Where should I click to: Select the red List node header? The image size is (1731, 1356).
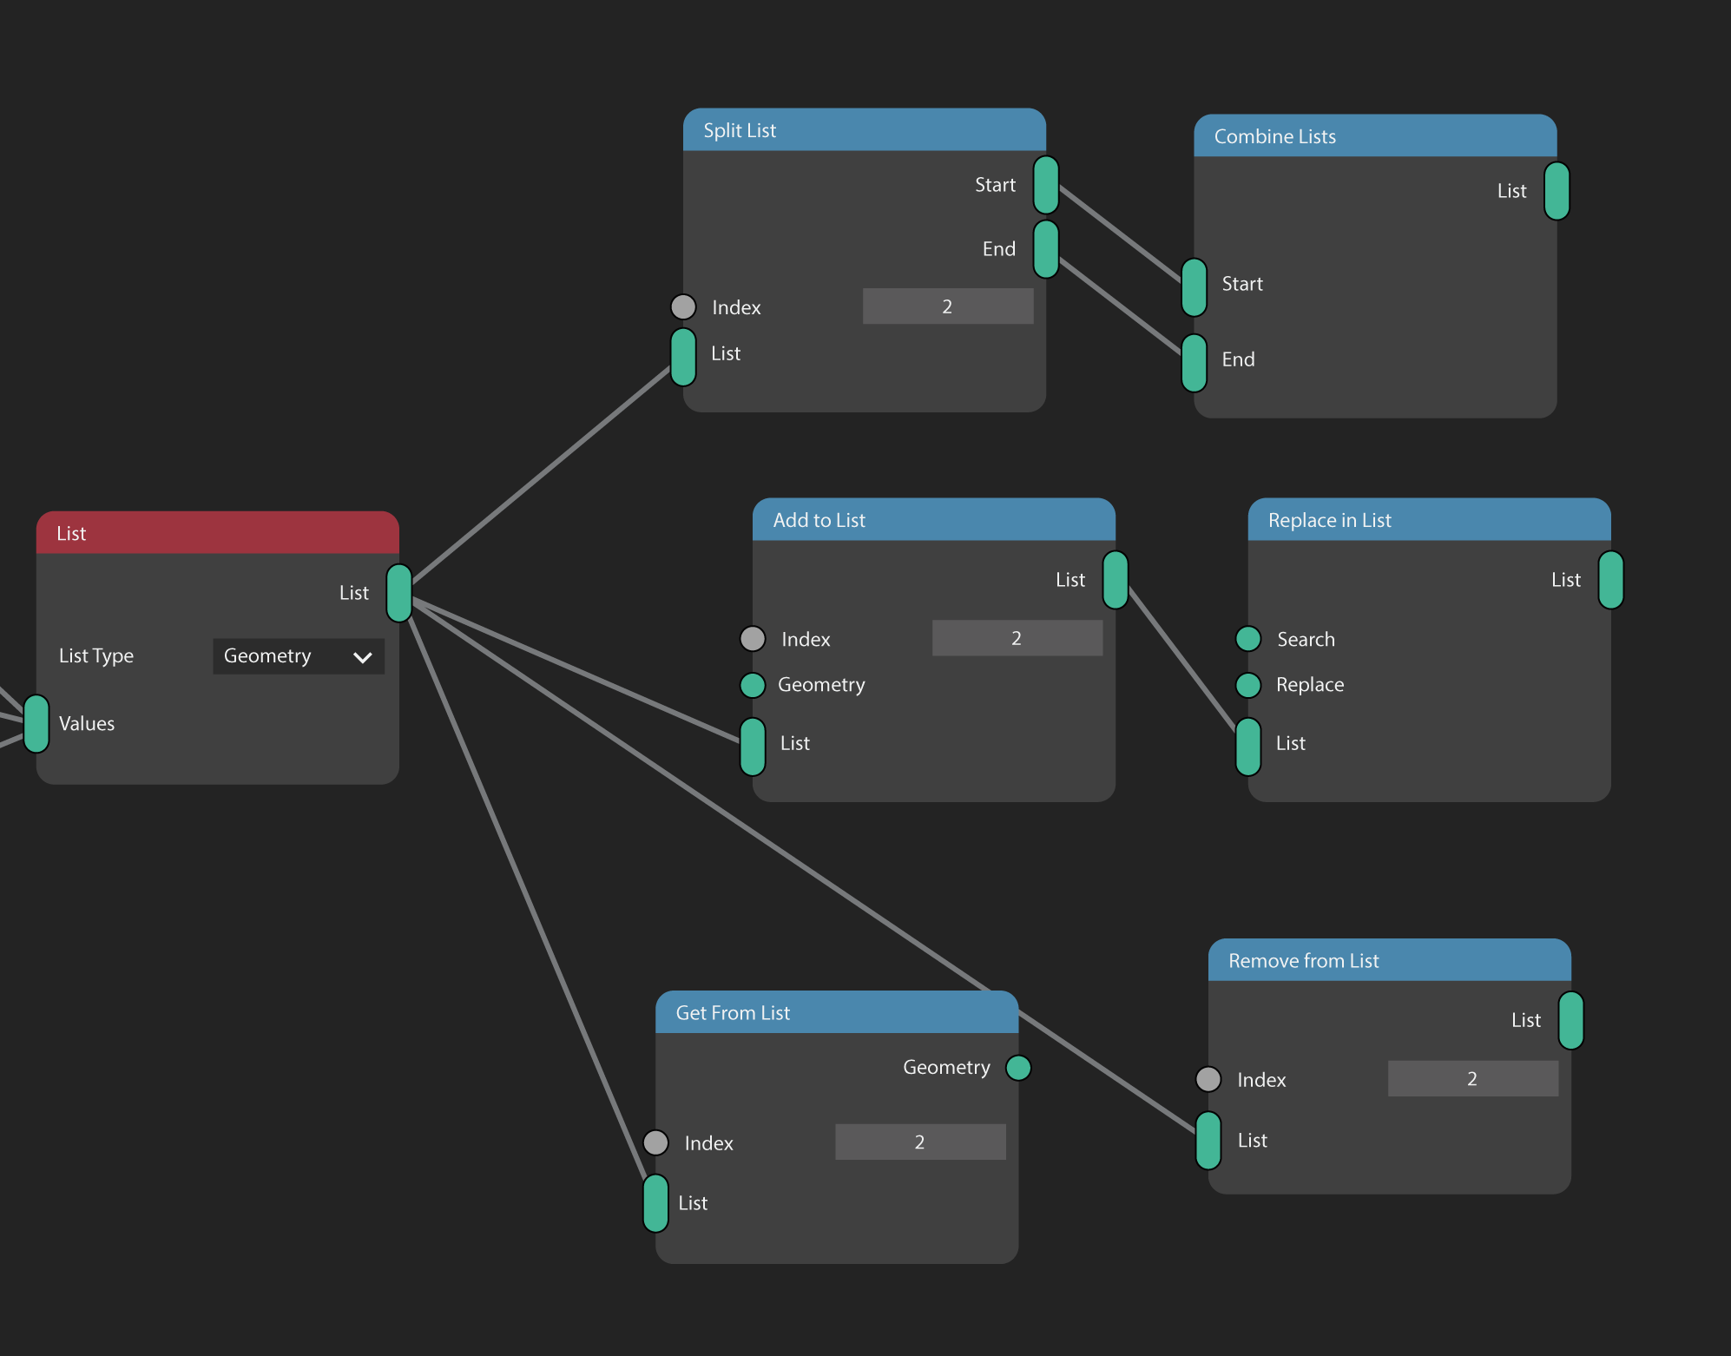tap(218, 533)
